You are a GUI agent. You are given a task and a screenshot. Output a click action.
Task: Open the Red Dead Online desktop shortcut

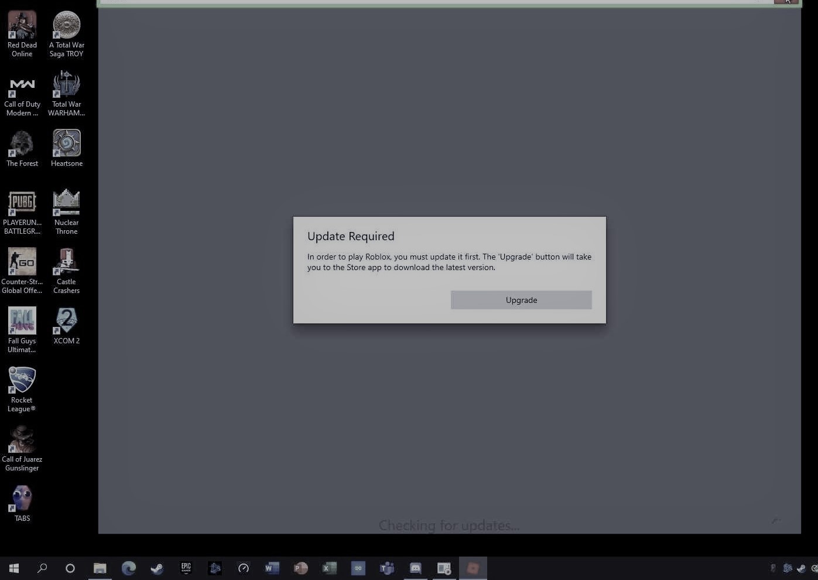pos(22,34)
